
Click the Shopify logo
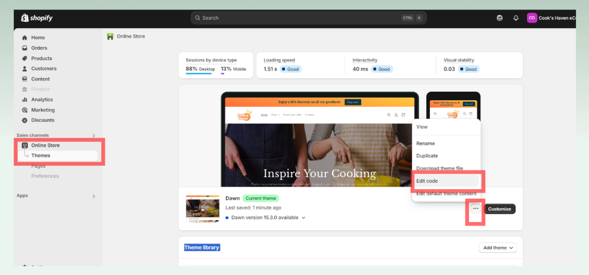click(x=37, y=18)
